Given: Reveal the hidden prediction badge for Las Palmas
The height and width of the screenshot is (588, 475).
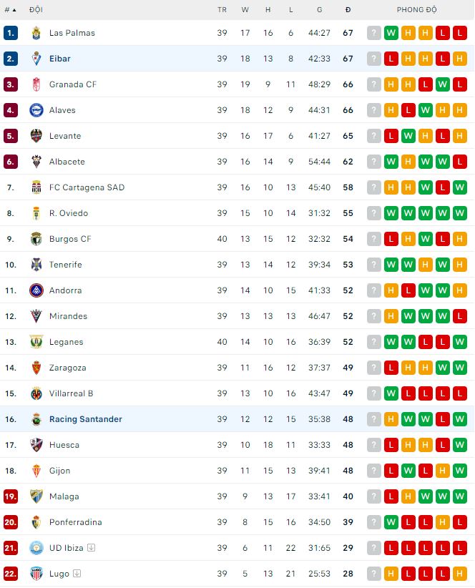Looking at the screenshot, I should (373, 33).
